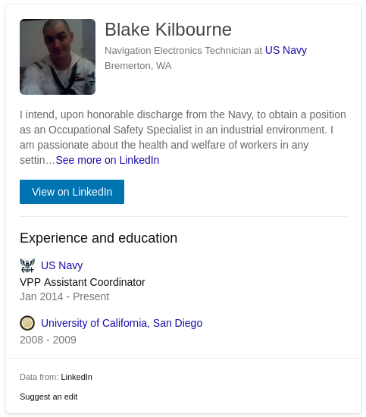Image resolution: width=366 pixels, height=417 pixels.
Task: Open US Navy link under Experience and education
Action: (61, 265)
